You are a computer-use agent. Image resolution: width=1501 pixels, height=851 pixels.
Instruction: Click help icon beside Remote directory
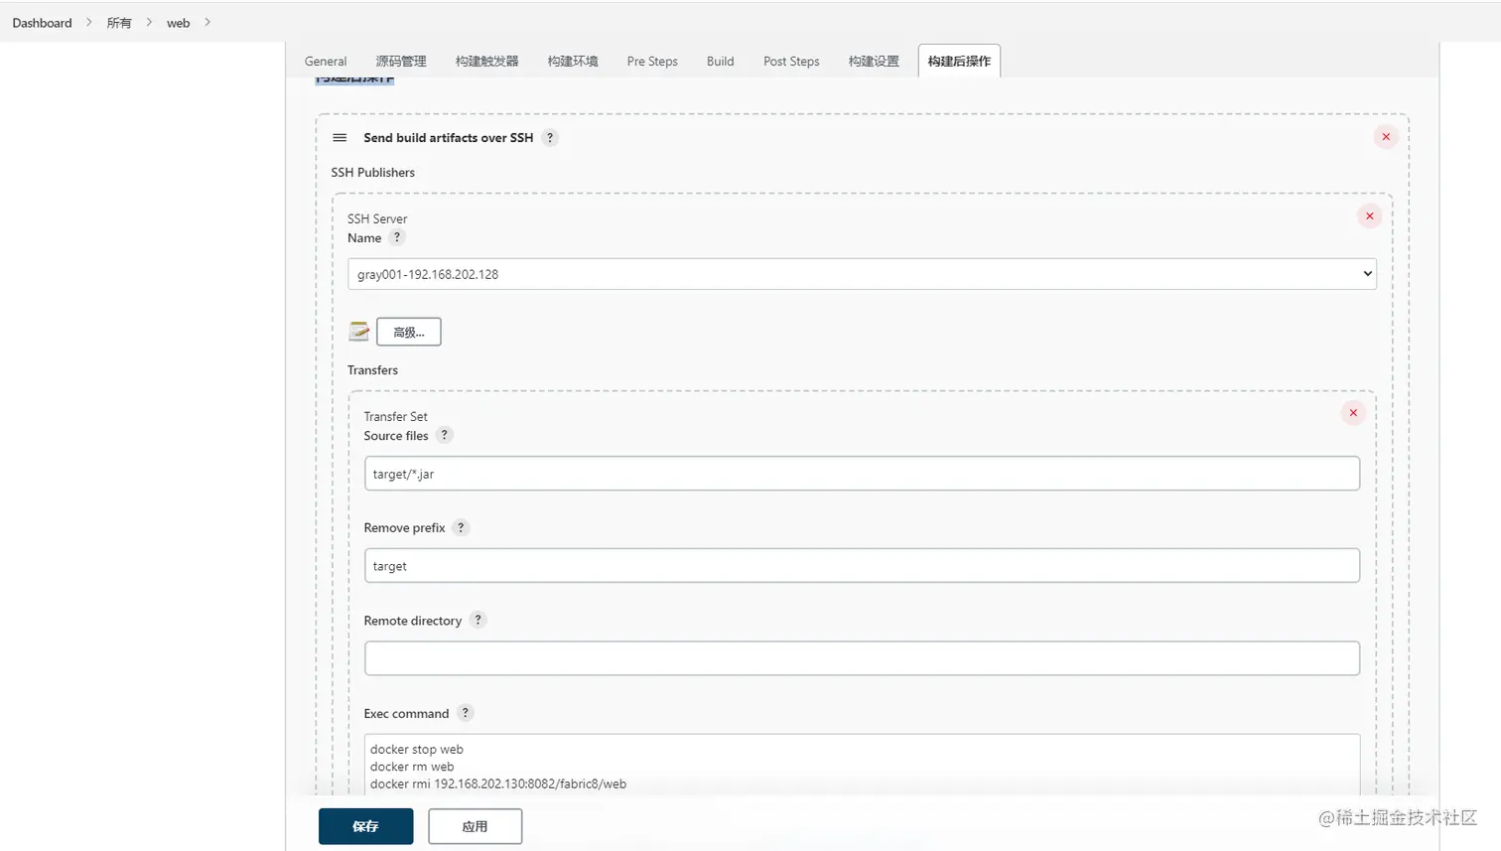(x=478, y=620)
